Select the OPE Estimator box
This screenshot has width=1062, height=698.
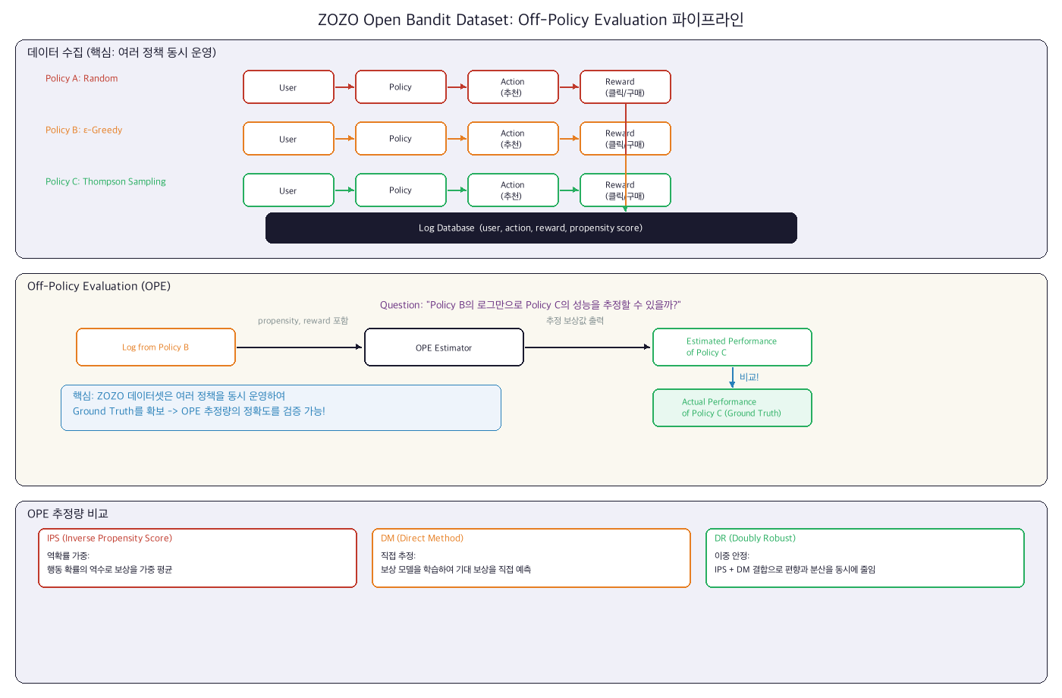click(x=444, y=347)
